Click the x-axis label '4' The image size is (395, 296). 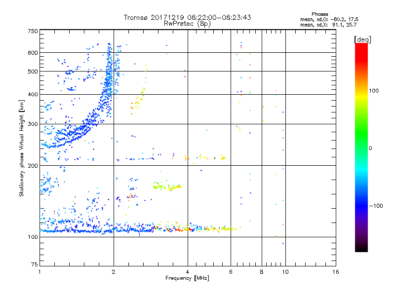(x=188, y=272)
